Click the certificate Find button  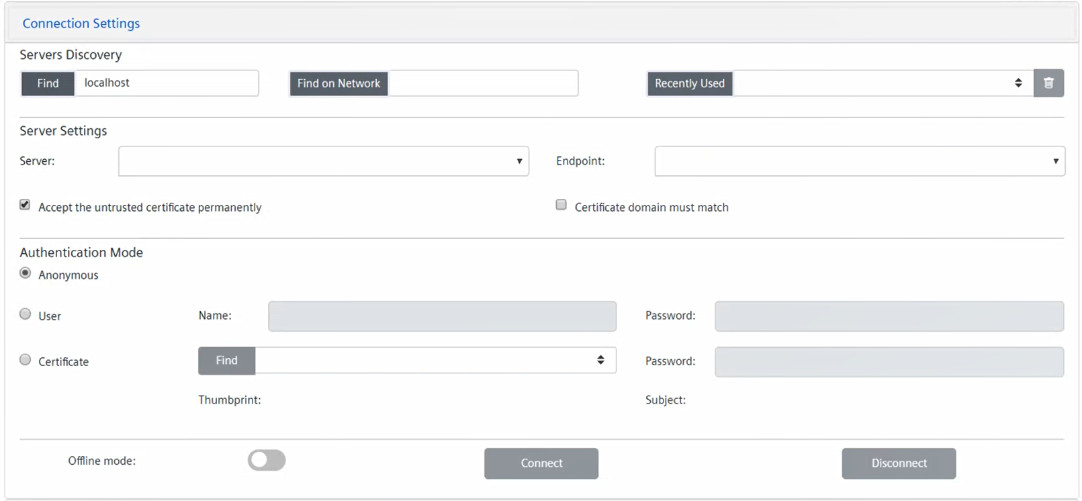coord(226,361)
